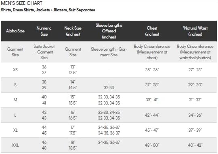
Task: Select the waist value 27"- 28"
Action: point(195,70)
